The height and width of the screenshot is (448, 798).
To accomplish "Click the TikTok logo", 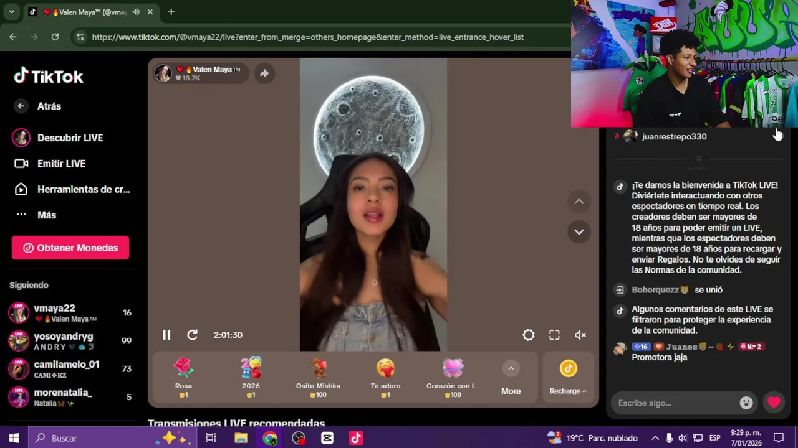I will point(49,76).
